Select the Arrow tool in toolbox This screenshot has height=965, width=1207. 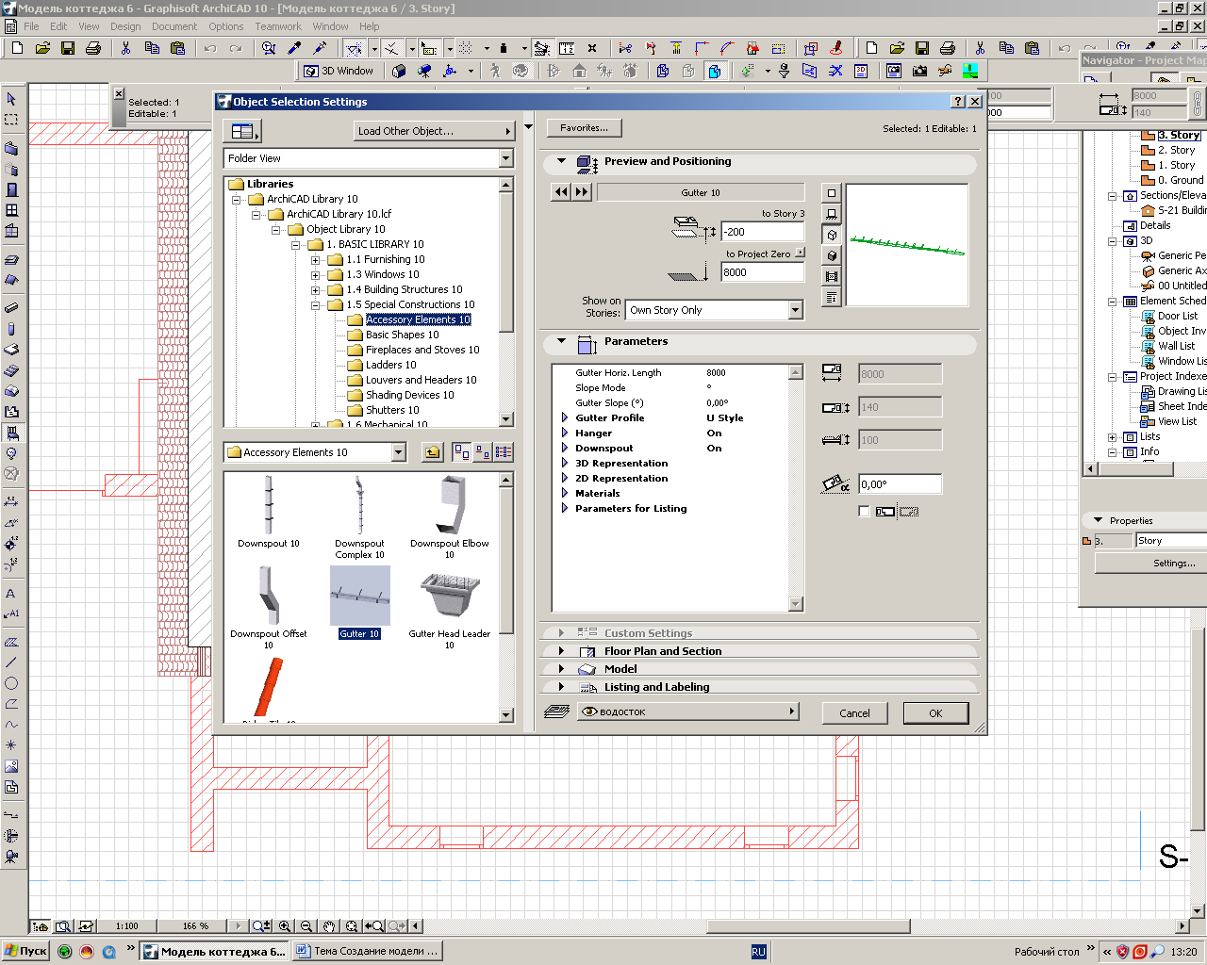tap(11, 99)
